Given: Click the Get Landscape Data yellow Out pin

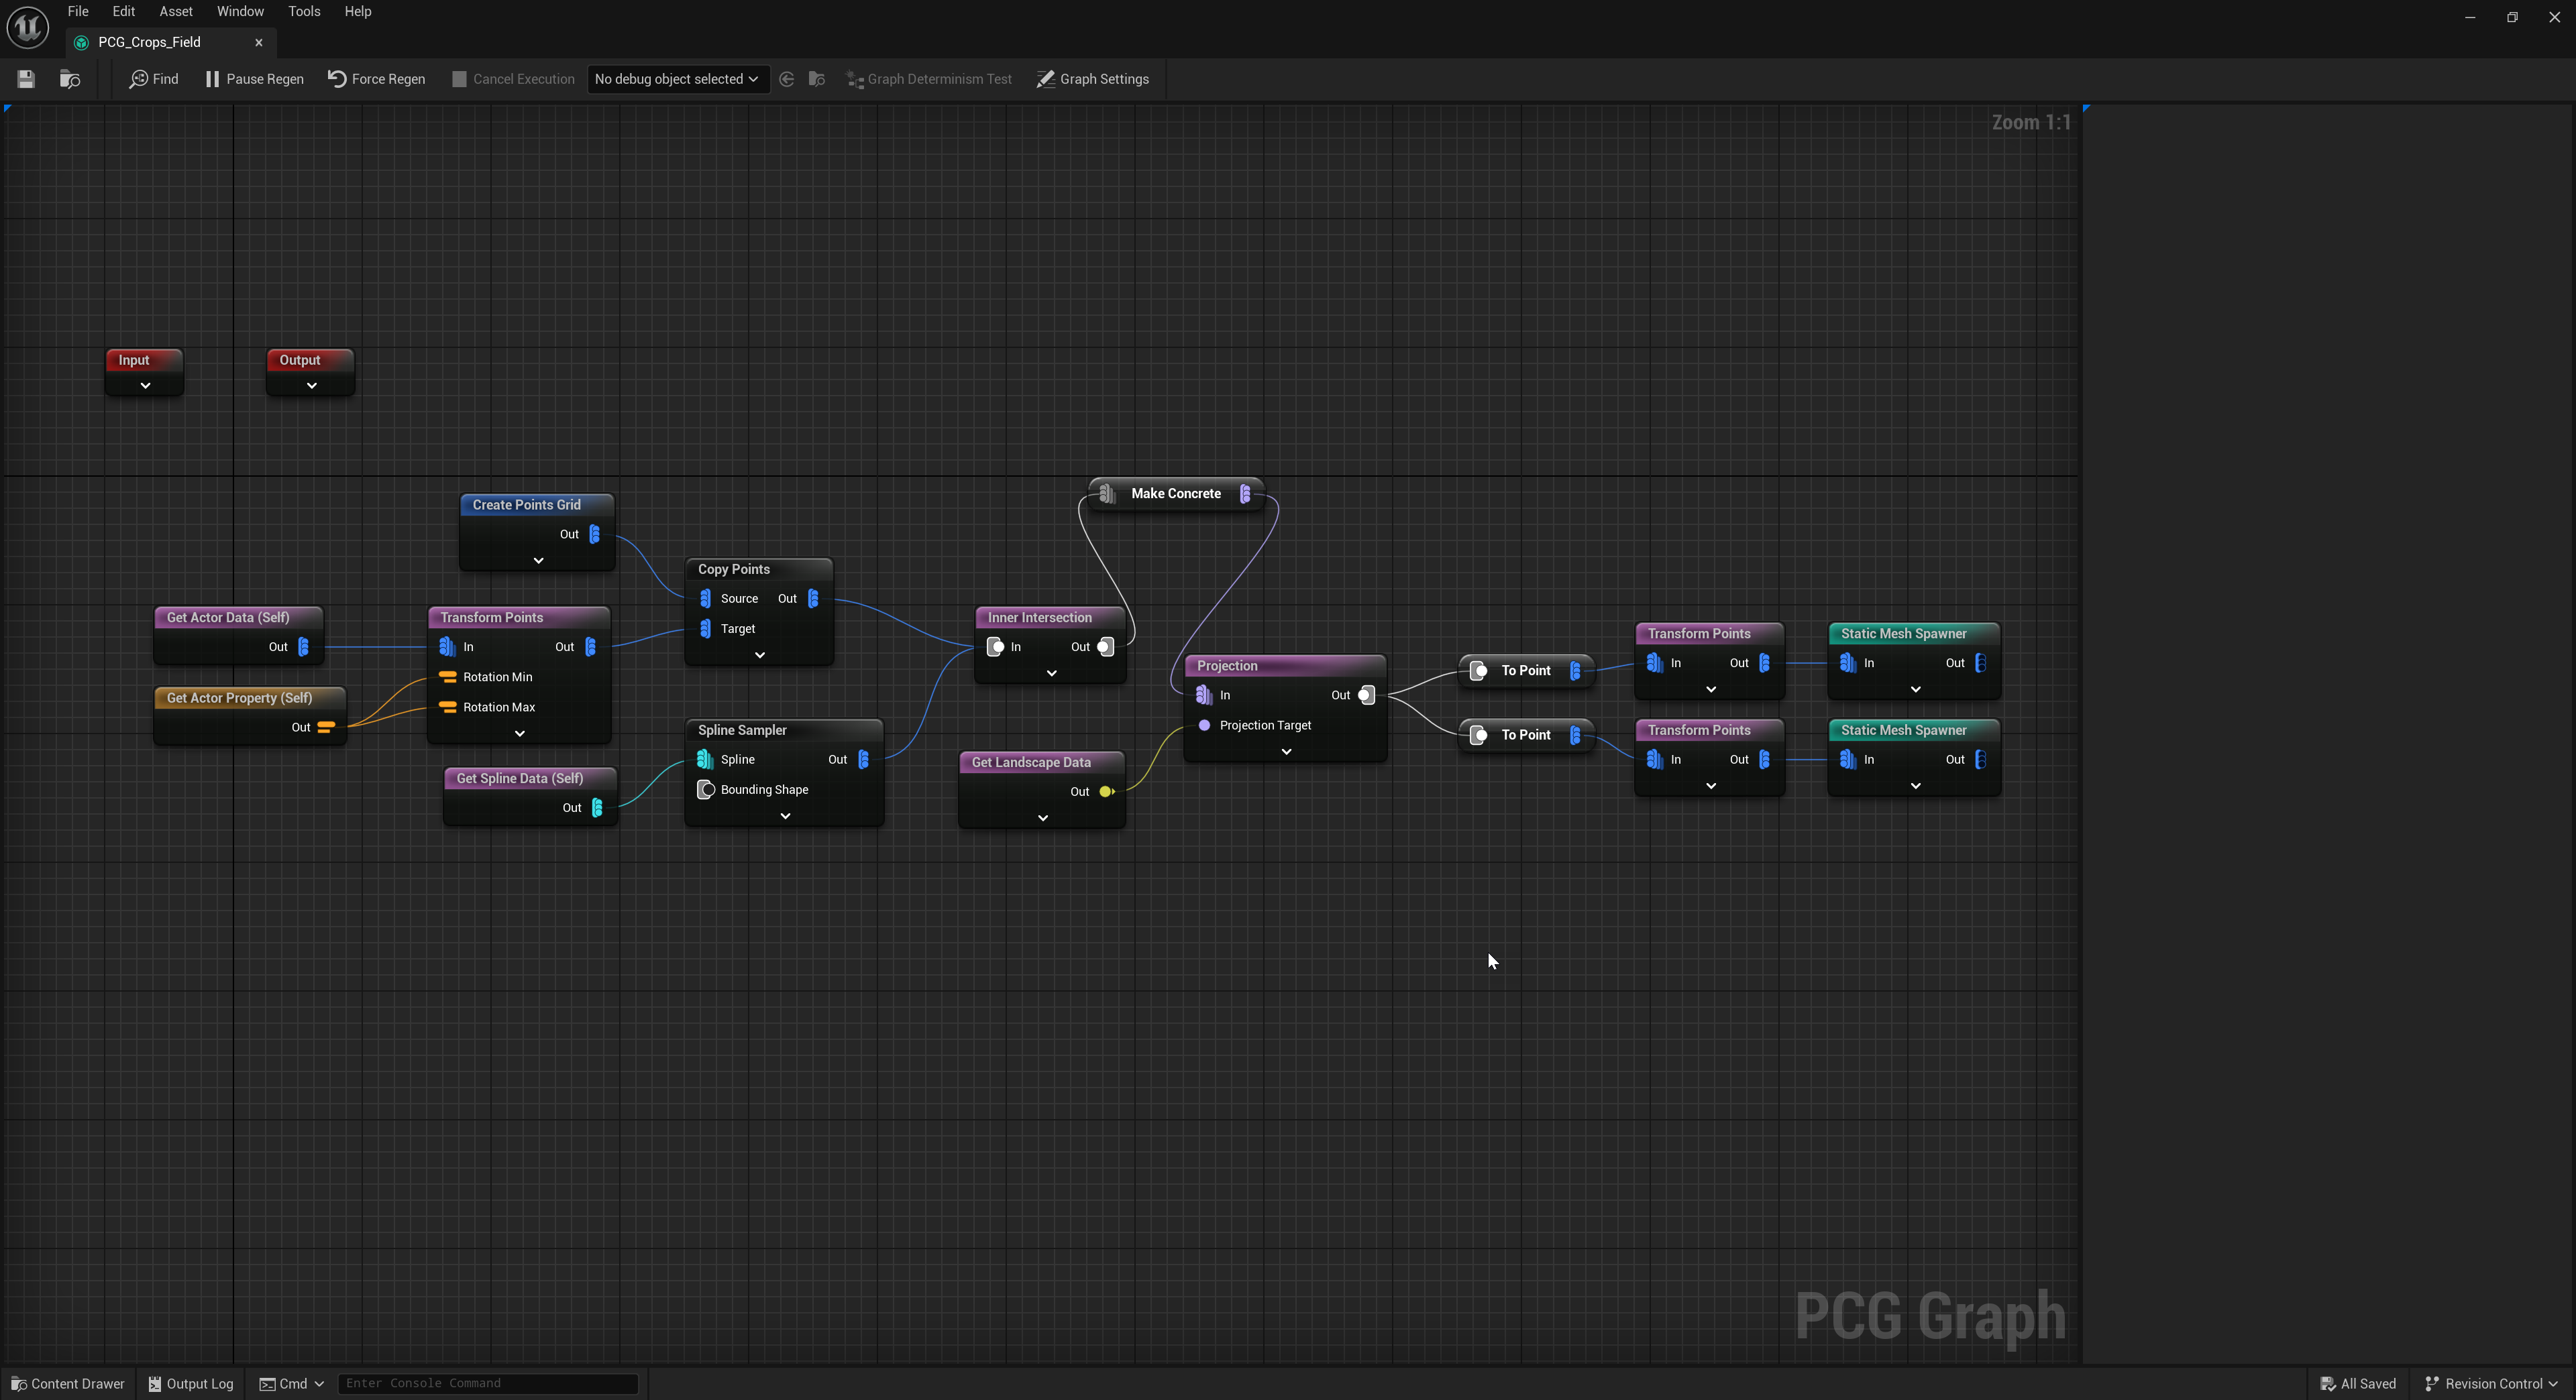Looking at the screenshot, I should point(1106,791).
